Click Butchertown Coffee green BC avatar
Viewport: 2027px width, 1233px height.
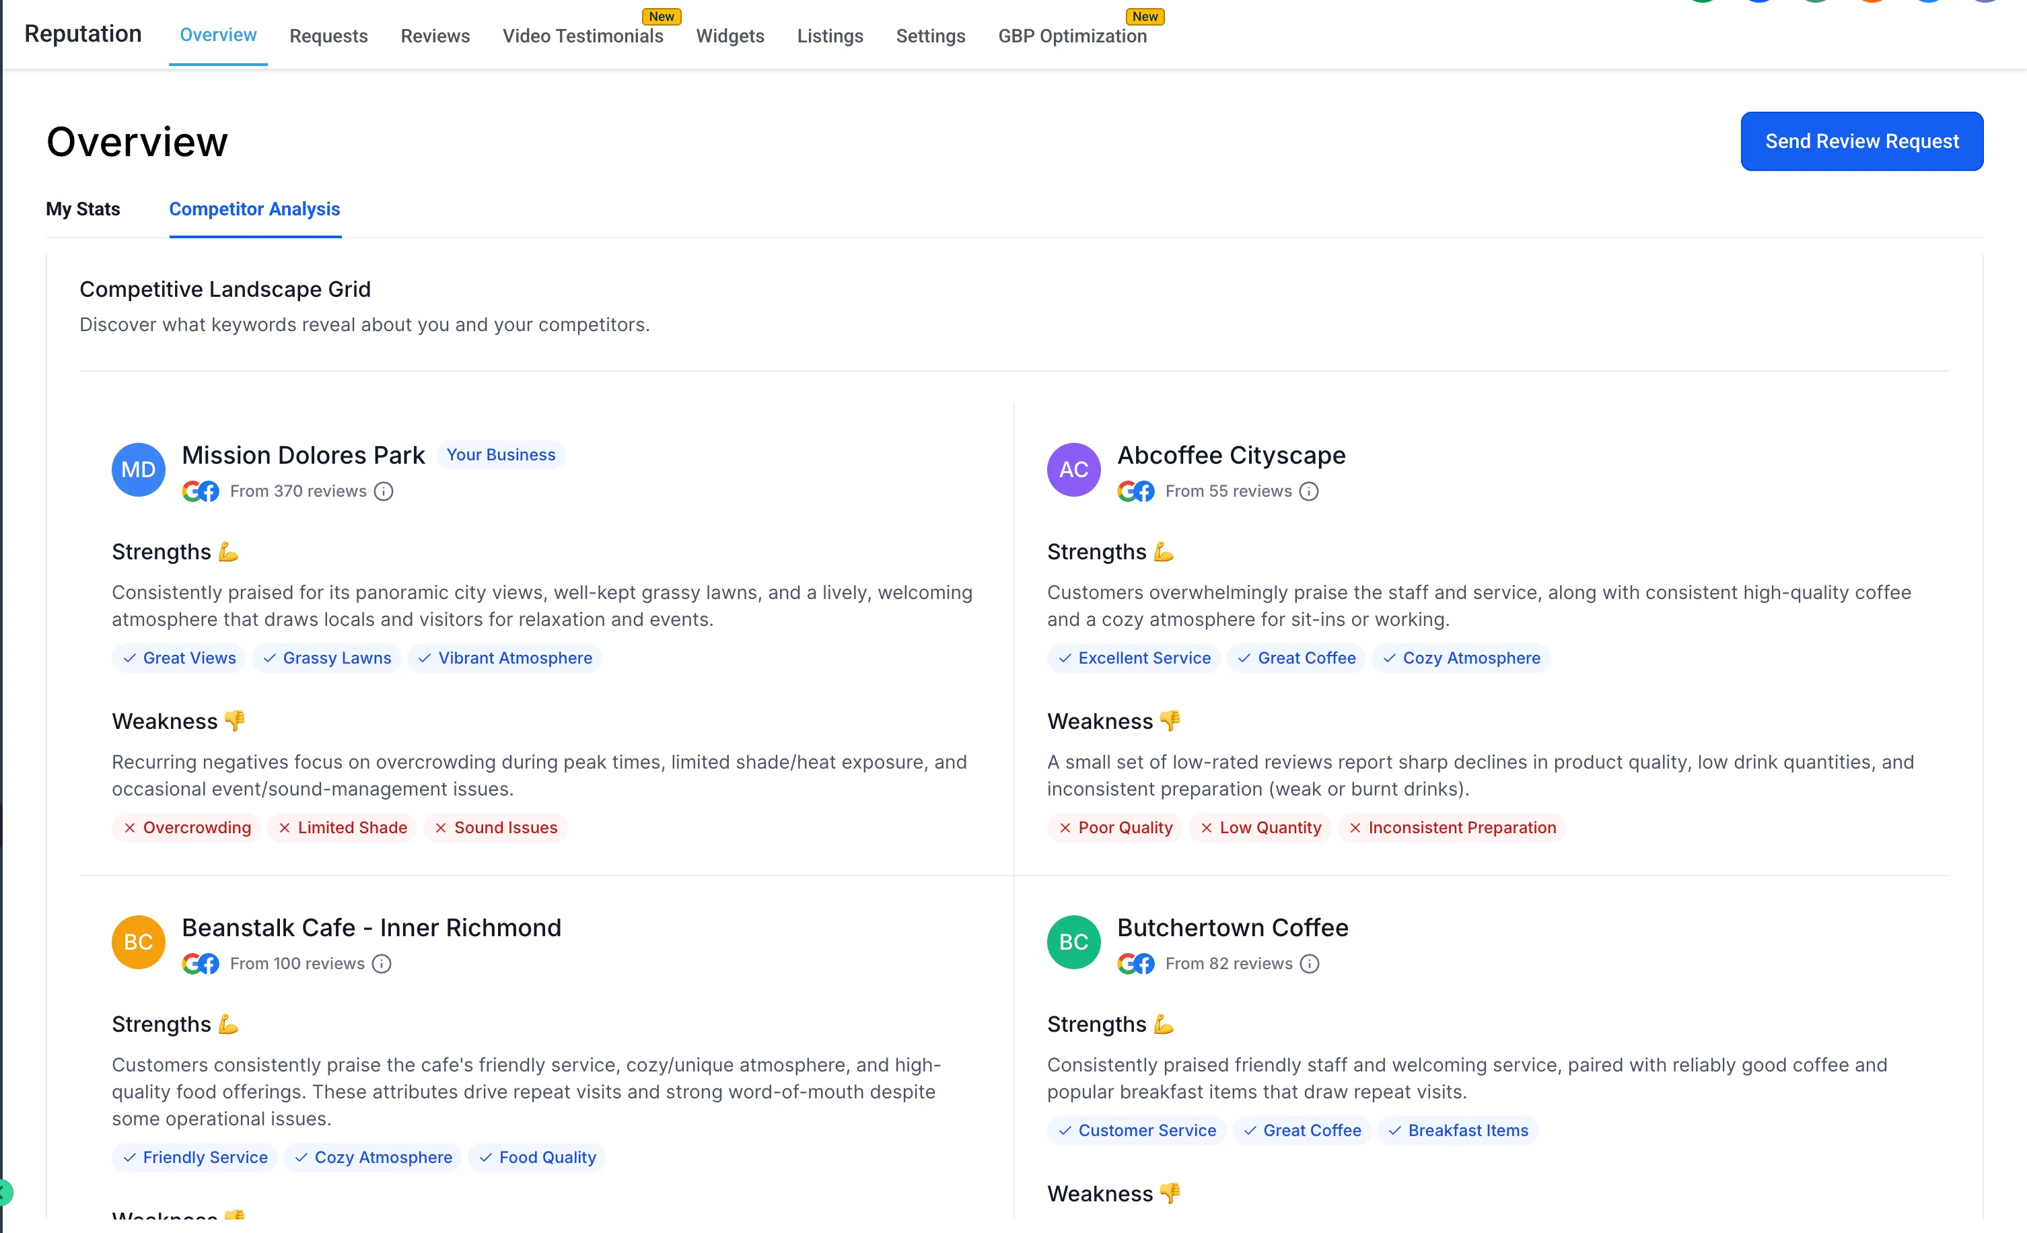[x=1073, y=942]
